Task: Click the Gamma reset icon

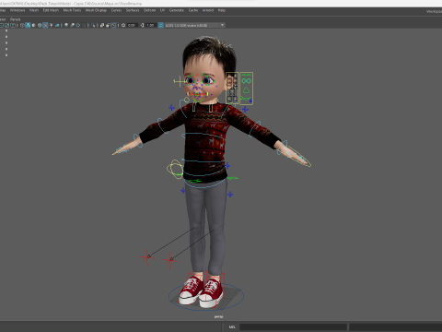Action: point(142,25)
